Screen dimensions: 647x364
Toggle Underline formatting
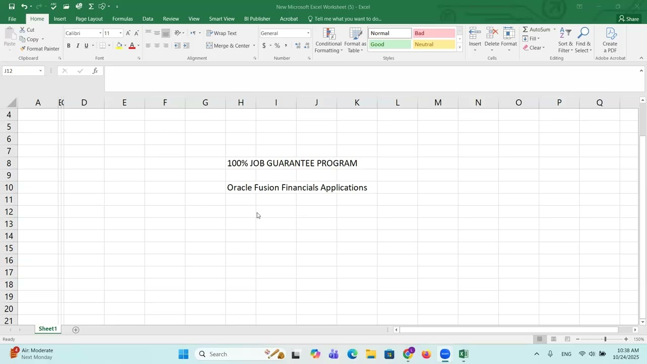click(86, 45)
